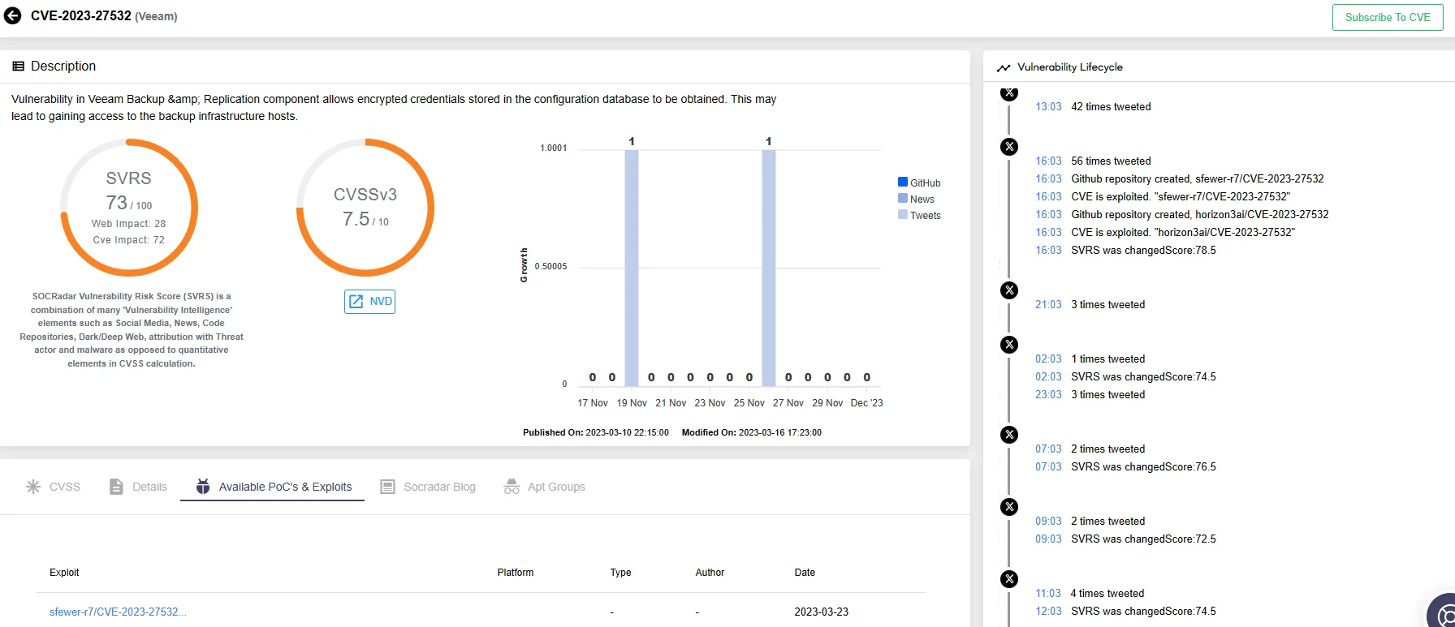Click the SVRS 73/100 score gauge
The width and height of the screenshot is (1455, 627).
129,208
